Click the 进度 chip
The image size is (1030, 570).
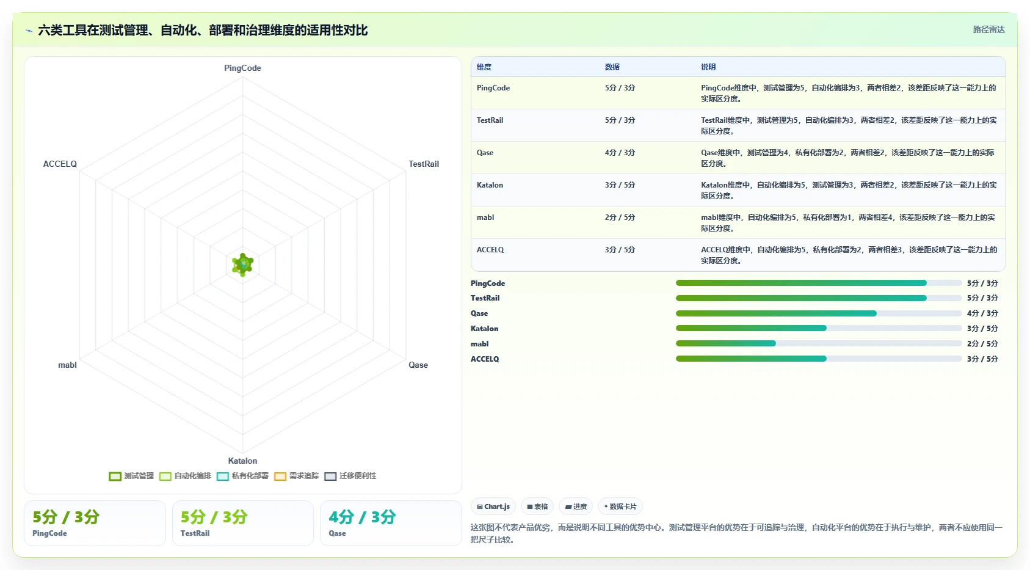pos(576,506)
